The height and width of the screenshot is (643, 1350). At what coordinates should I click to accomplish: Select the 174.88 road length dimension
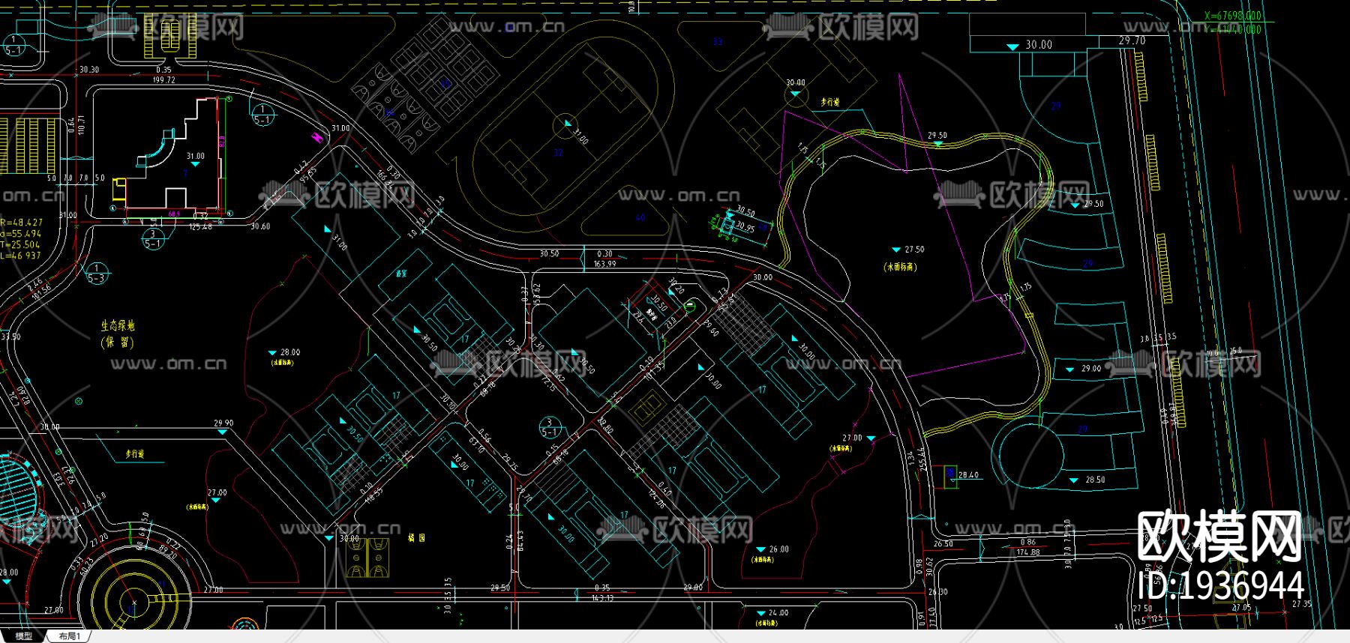coord(1028,552)
